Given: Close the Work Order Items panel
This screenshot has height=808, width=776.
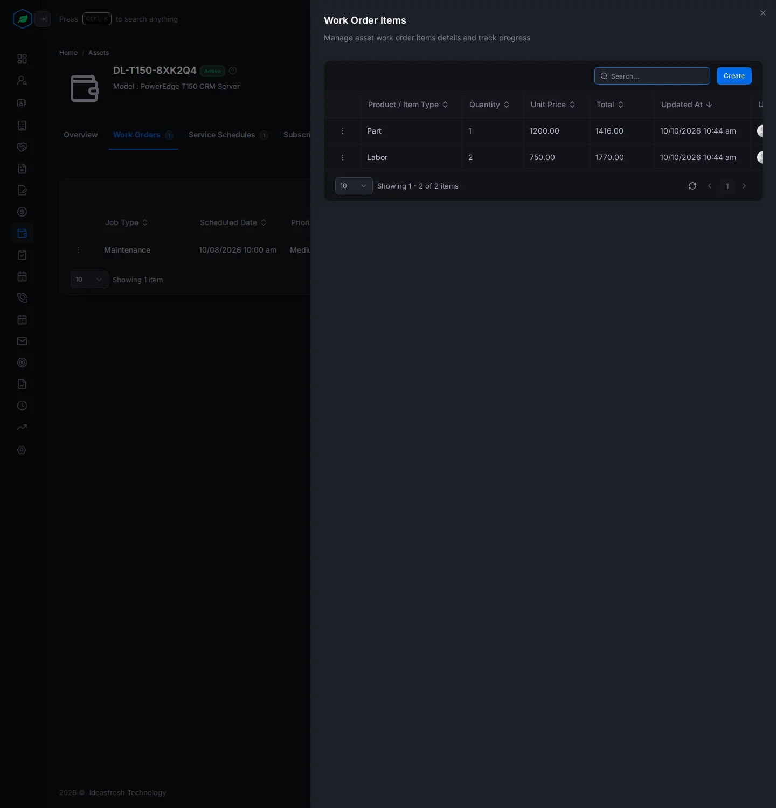Looking at the screenshot, I should point(763,13).
